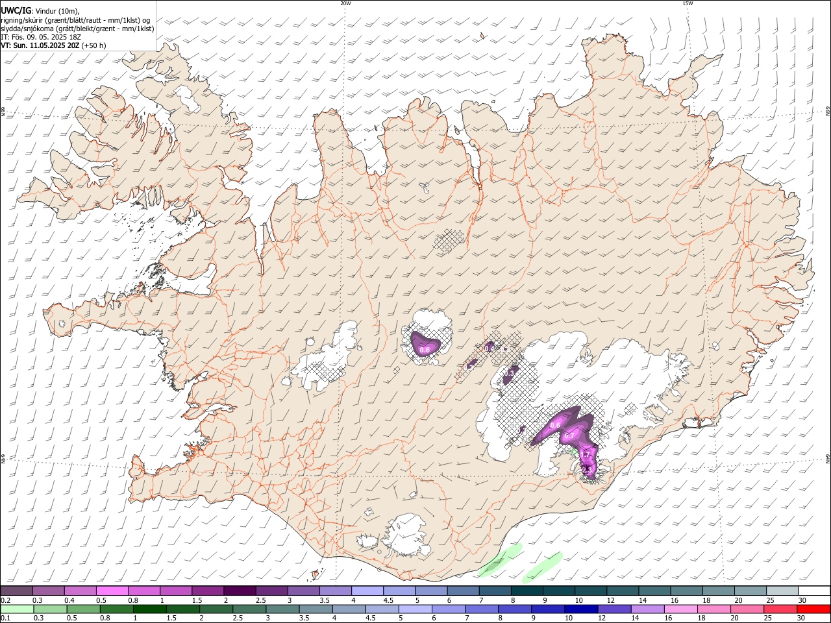831x623 pixels.
Task: Pick the upper scale swatch labeled 0.4
Action: (80, 591)
